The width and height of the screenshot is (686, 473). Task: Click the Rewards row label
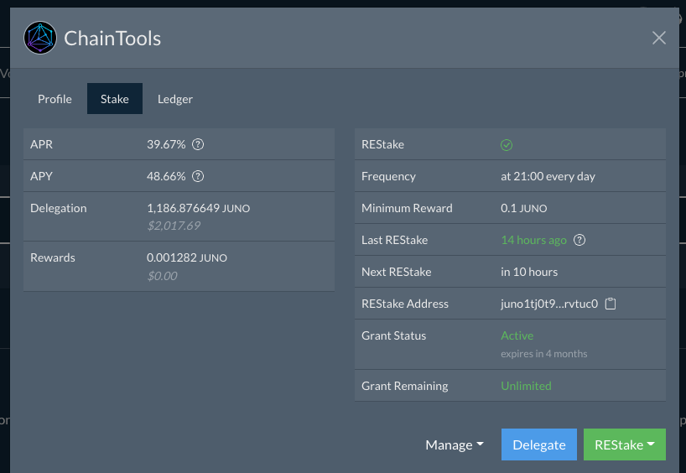pyautogui.click(x=53, y=257)
